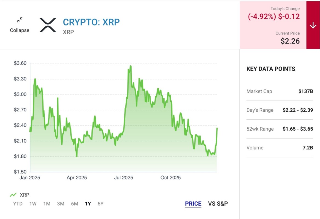The image size is (320, 219).
Task: Click the 52wk Range value
Action: click(x=298, y=129)
